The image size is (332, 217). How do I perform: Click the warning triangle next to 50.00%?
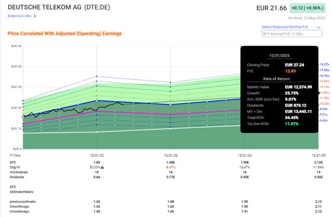tap(102, 167)
